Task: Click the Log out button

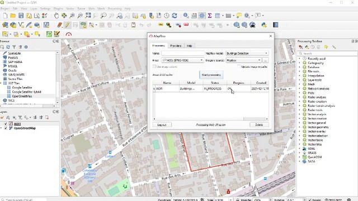Action: click(162, 125)
